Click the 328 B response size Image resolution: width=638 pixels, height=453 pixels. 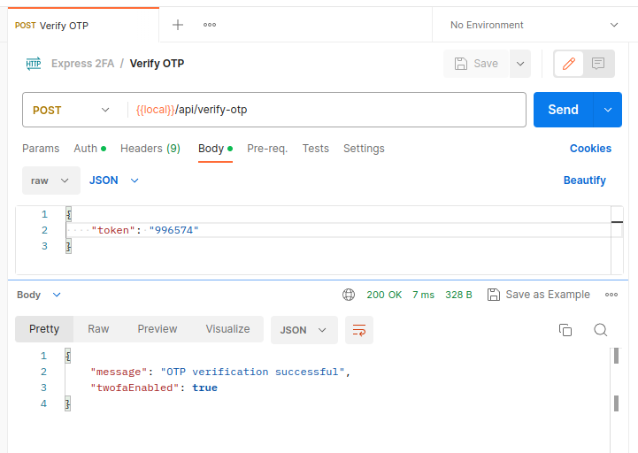point(458,295)
